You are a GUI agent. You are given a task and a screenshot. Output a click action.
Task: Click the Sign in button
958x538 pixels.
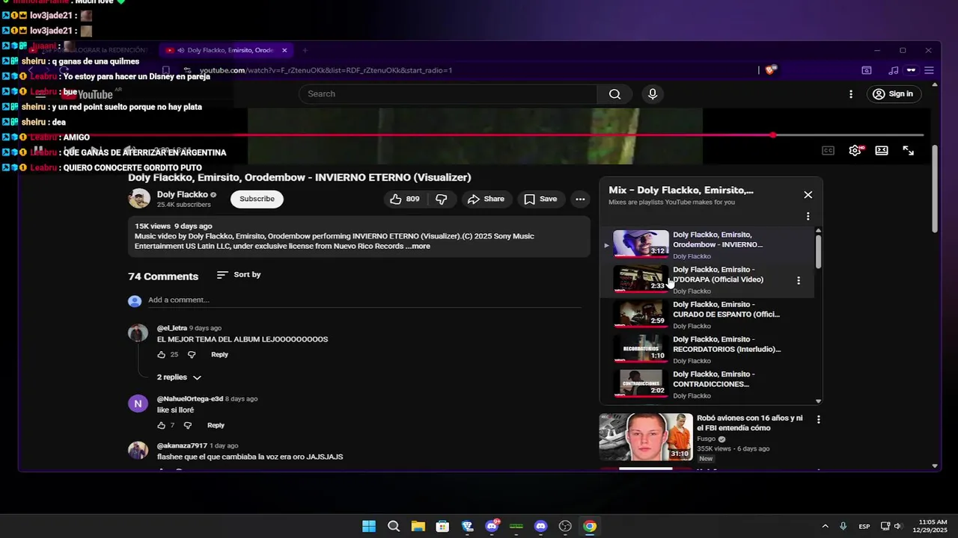tap(893, 94)
